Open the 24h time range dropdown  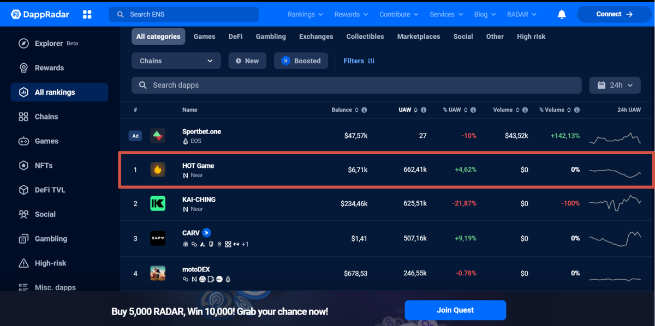coord(615,85)
